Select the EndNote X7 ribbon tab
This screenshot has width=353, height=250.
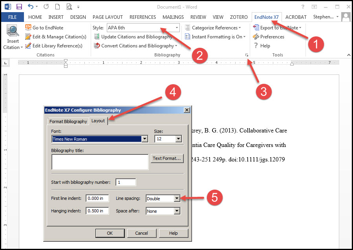[x=266, y=17]
